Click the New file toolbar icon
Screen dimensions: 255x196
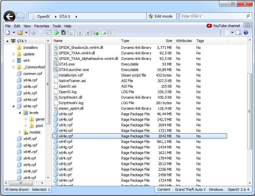click(x=8, y=33)
